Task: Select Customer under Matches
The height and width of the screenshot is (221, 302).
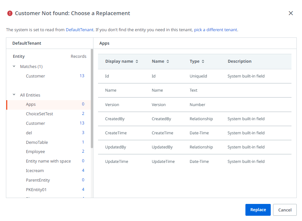Action: [x=36, y=76]
